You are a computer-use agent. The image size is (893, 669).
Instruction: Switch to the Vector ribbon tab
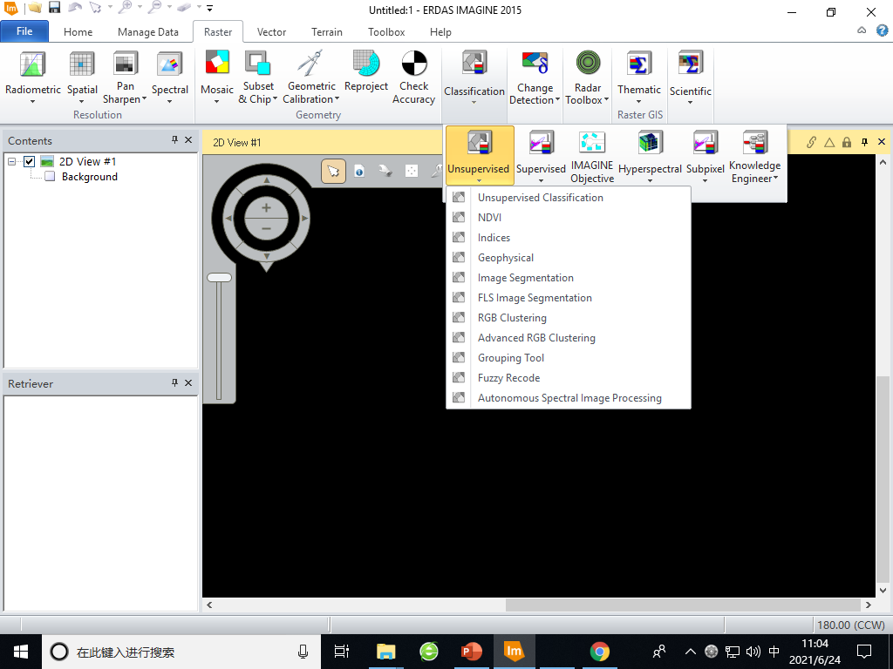click(270, 32)
